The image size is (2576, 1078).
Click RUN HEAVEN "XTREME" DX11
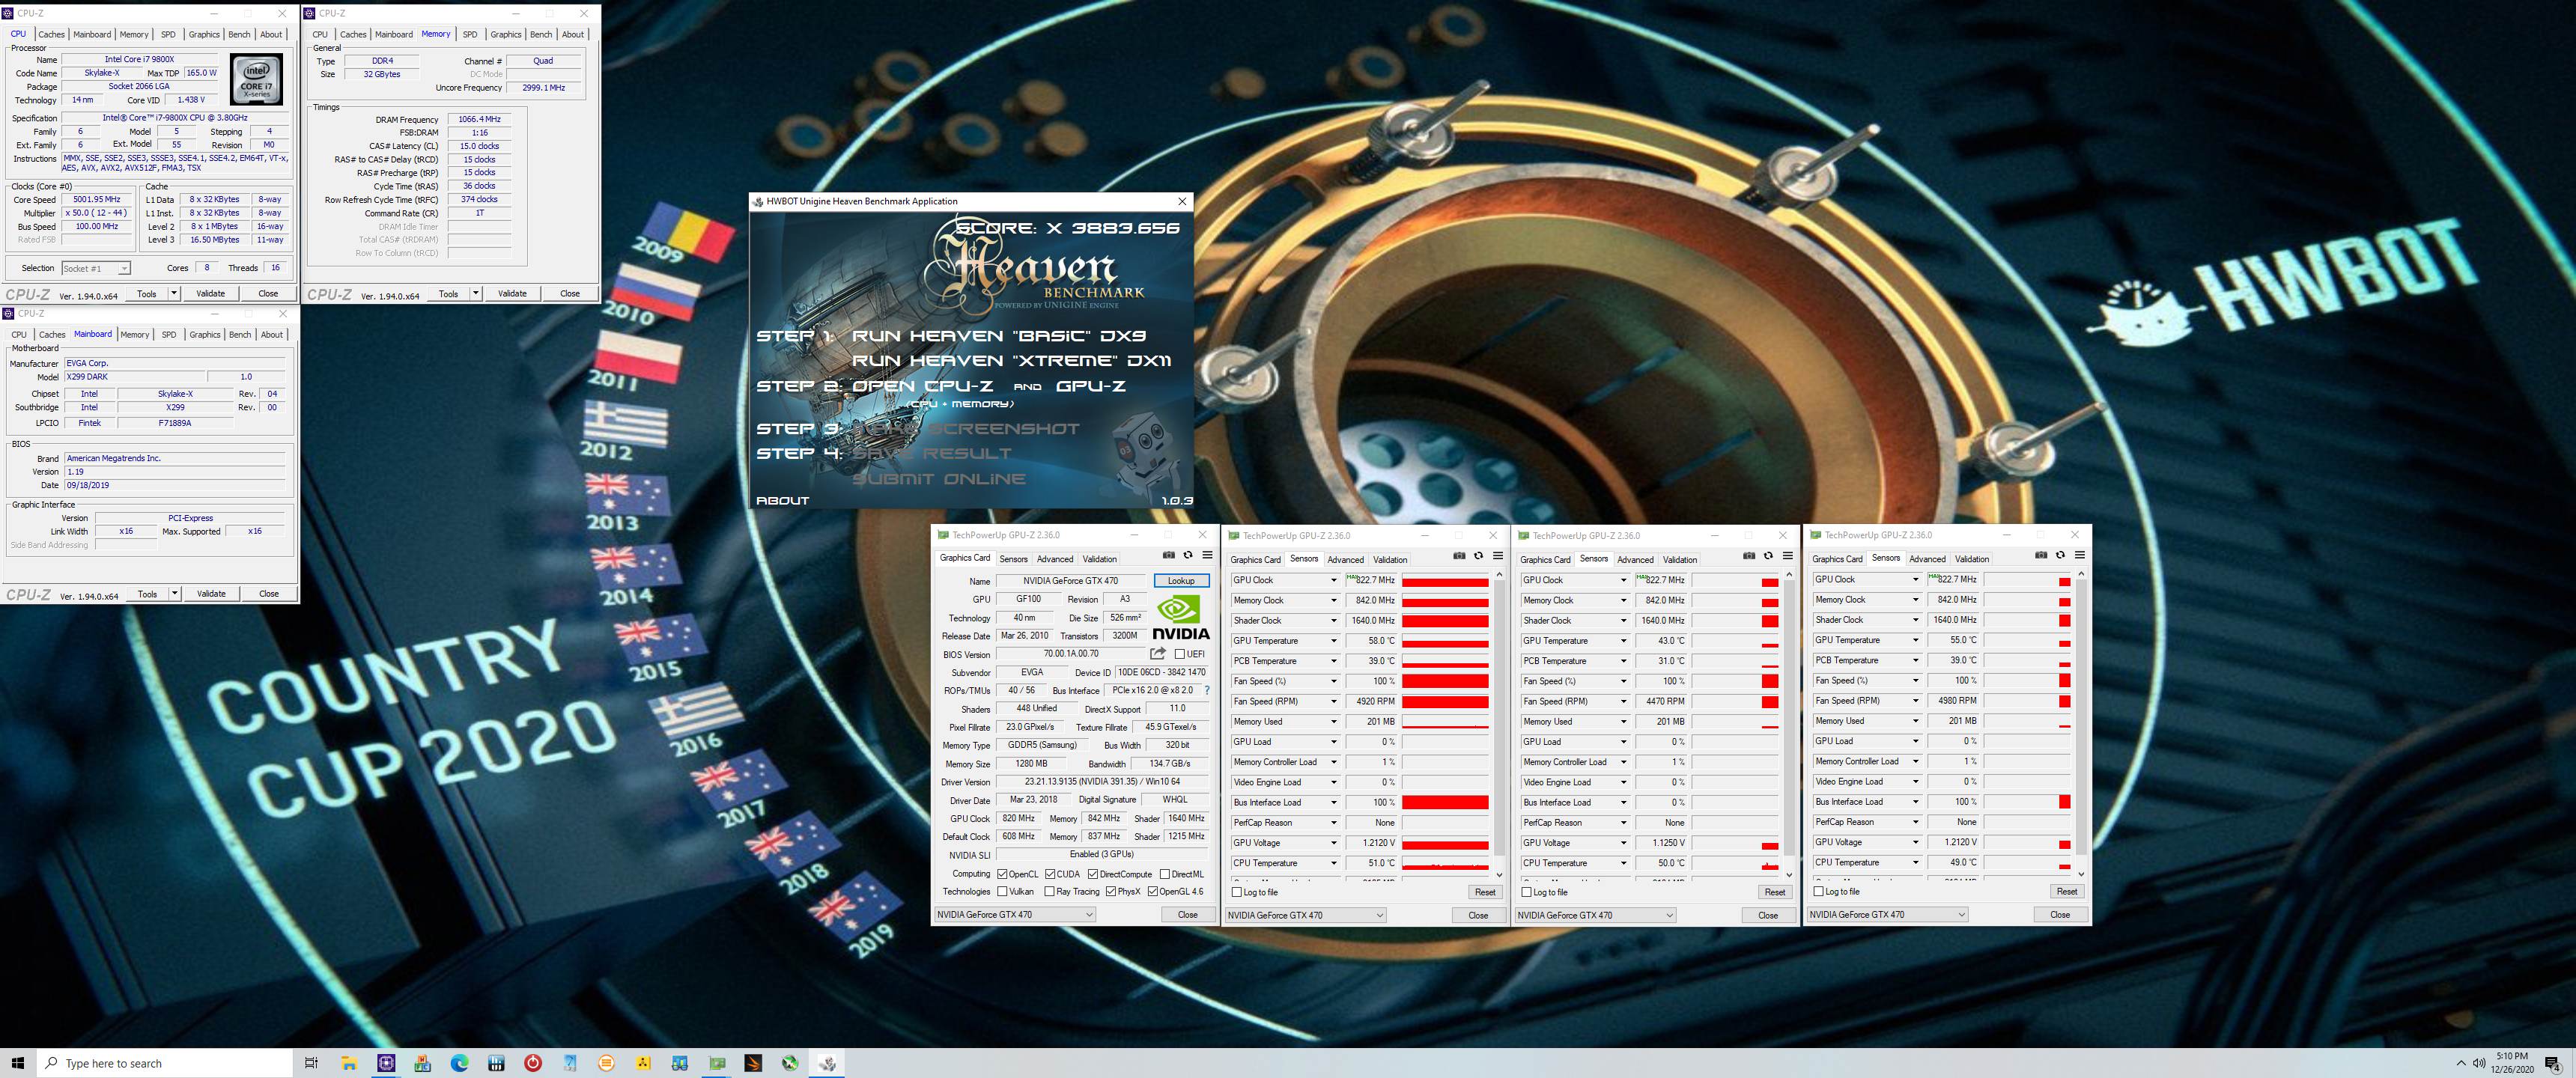pyautogui.click(x=1011, y=361)
